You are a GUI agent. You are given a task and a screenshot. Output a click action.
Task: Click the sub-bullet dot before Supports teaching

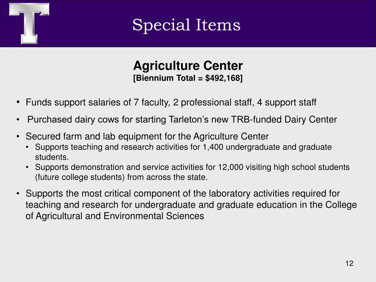click(x=27, y=147)
